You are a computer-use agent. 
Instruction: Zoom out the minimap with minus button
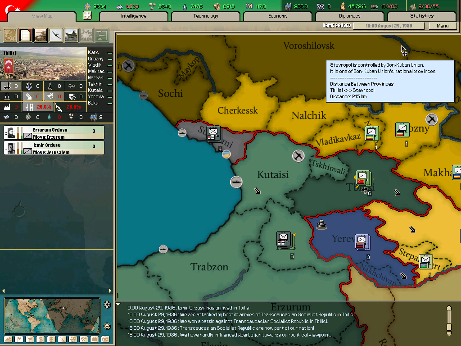coord(107,326)
